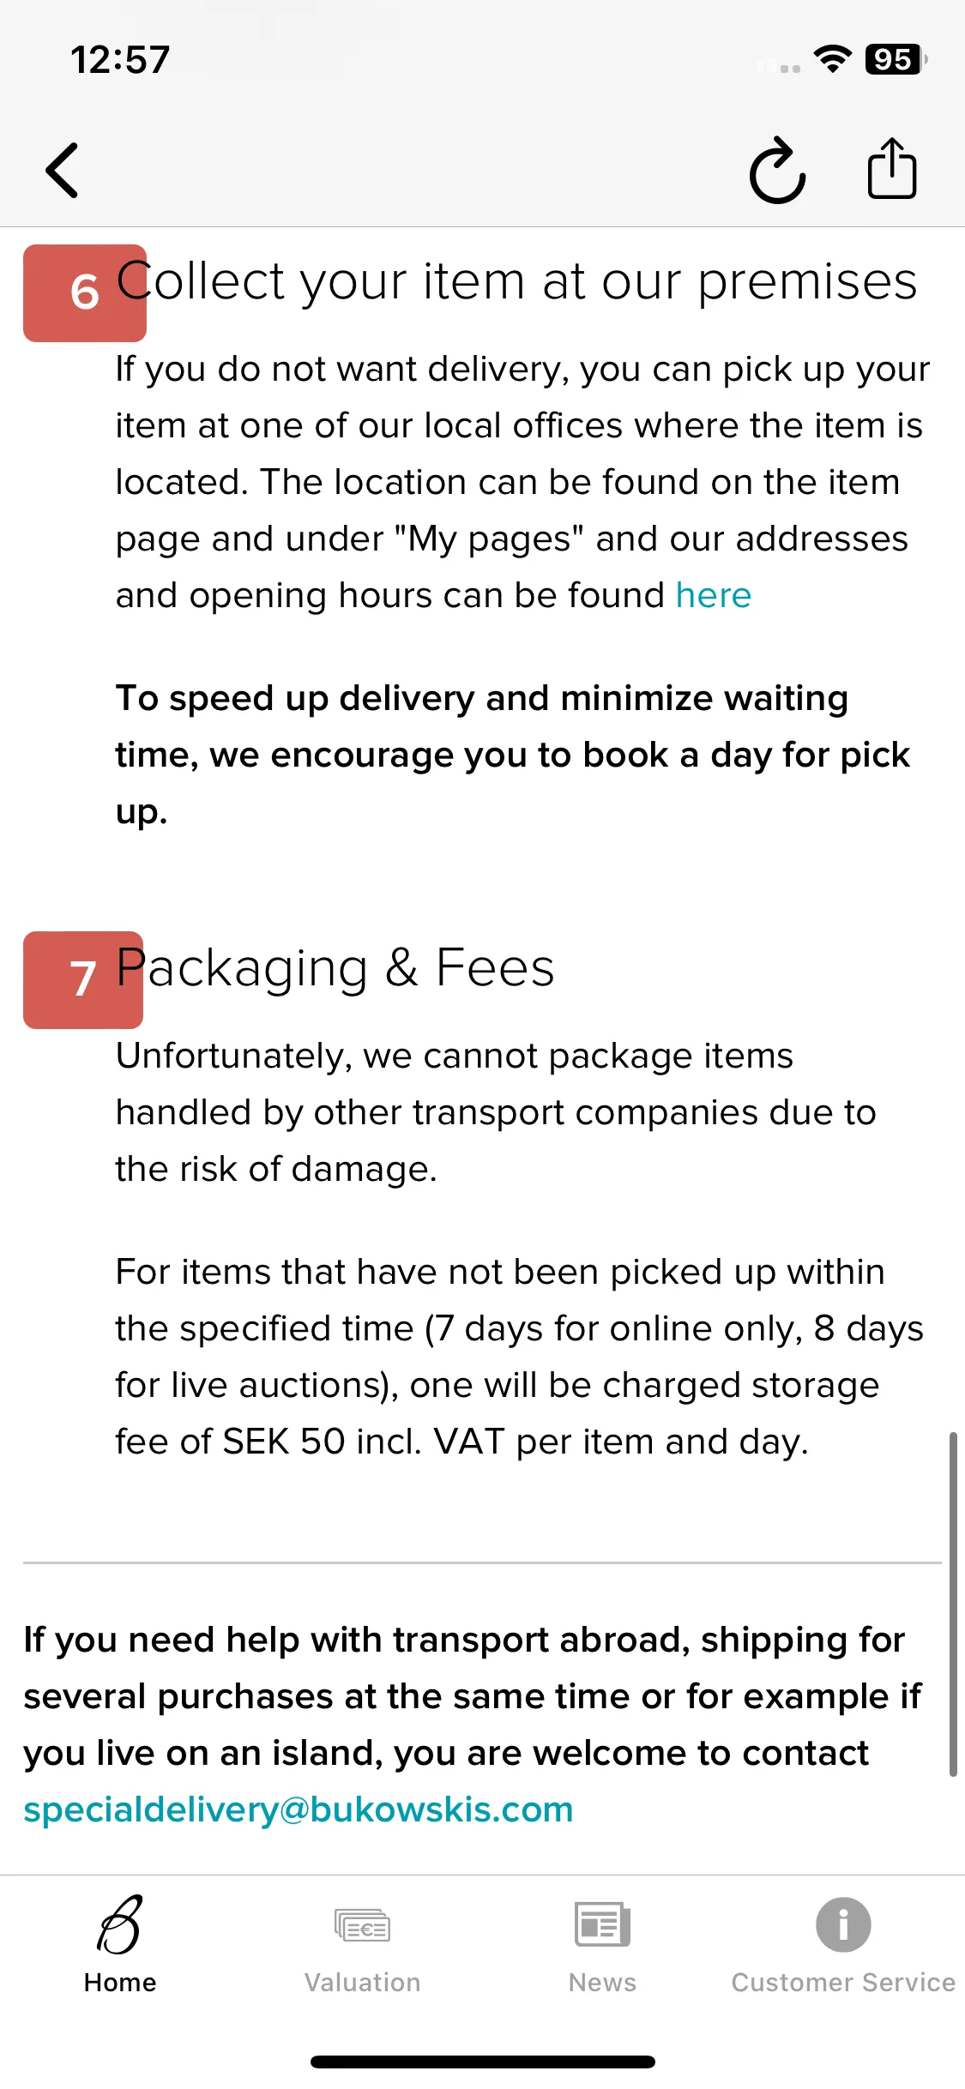Tap the News newspaper icon
Image resolution: width=965 pixels, height=2089 pixels.
[x=602, y=1925]
